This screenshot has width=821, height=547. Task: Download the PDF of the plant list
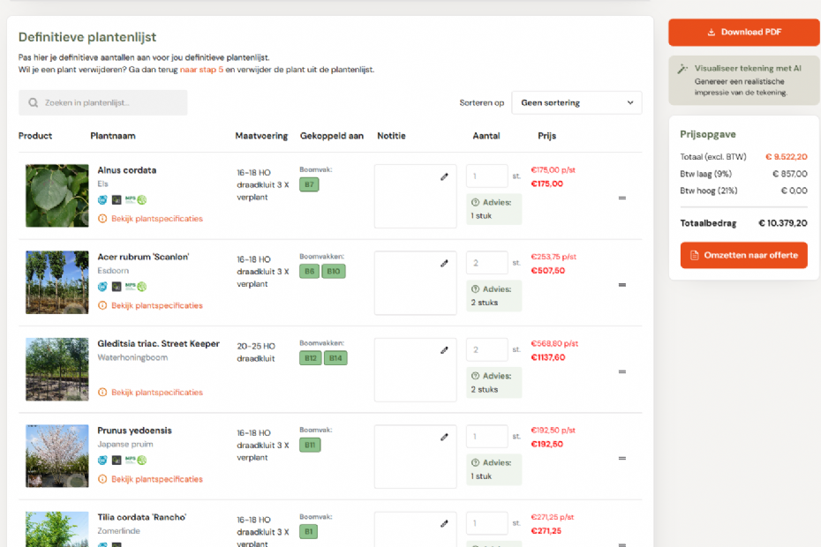point(744,33)
